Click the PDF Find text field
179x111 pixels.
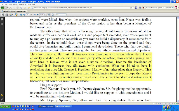click(61, 15)
